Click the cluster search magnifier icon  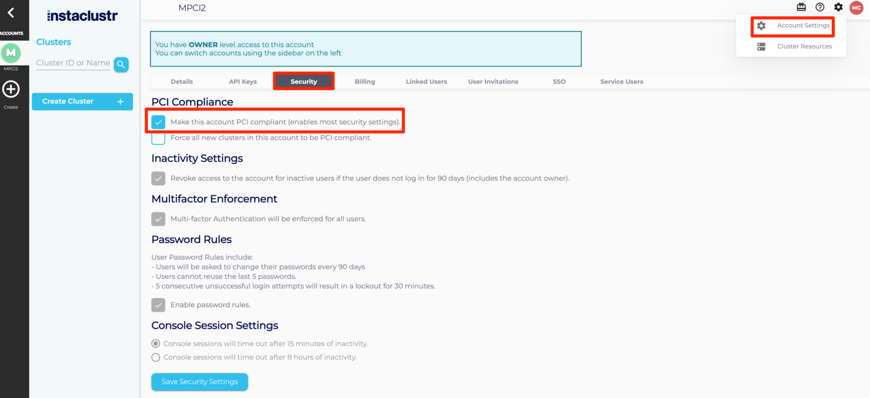(x=121, y=64)
